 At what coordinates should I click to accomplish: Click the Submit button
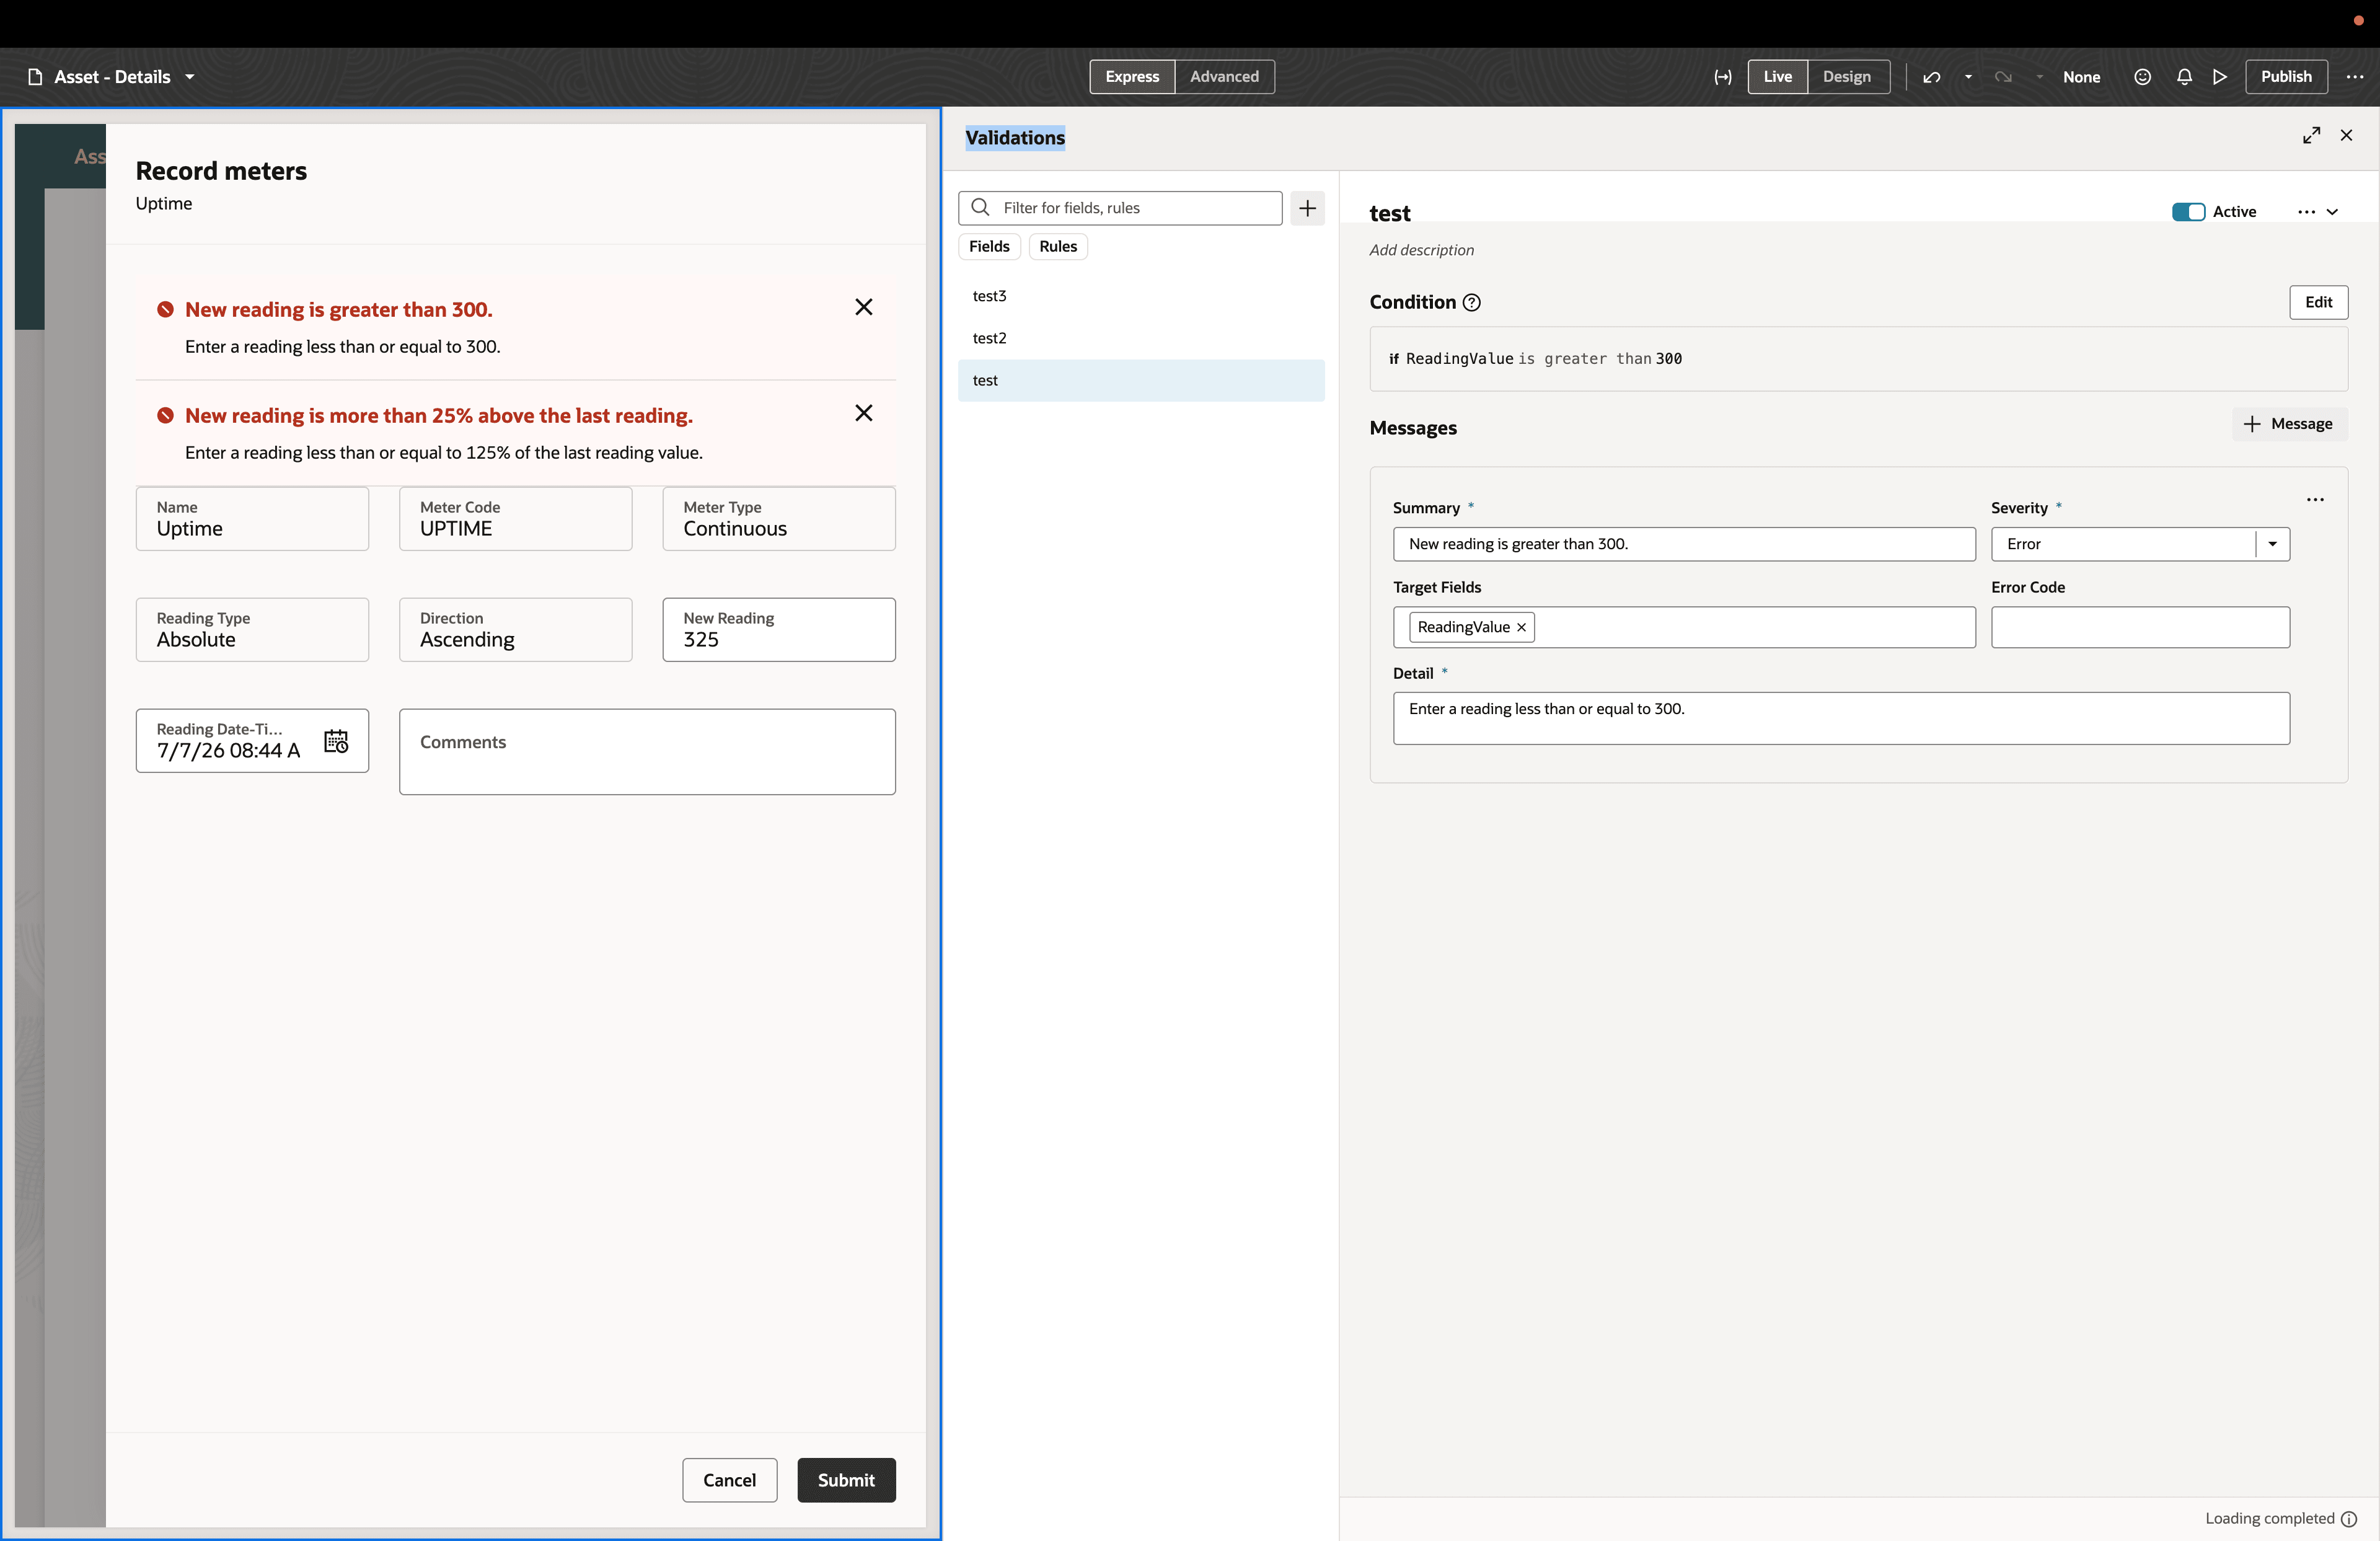846,1480
